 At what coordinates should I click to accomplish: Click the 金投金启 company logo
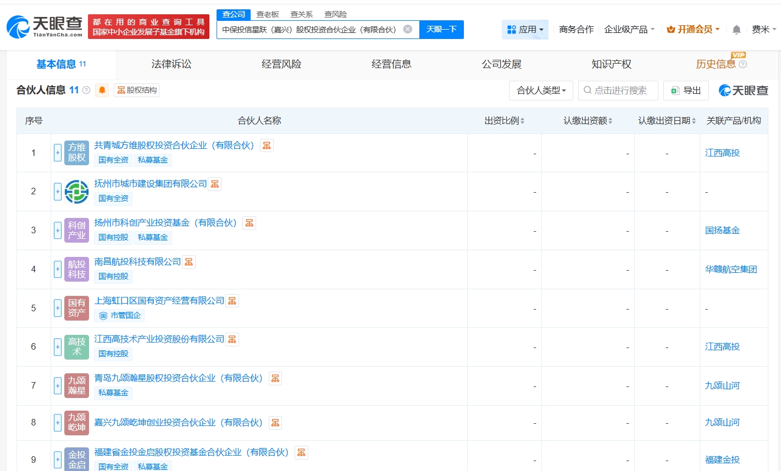76,459
